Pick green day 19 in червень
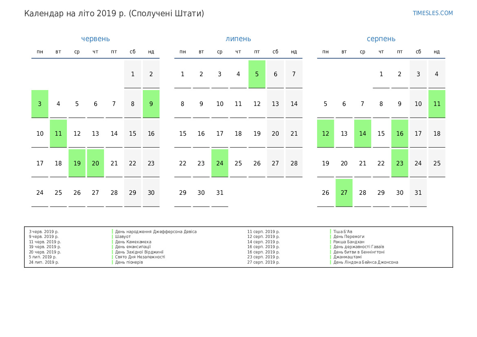Screen dimensions: 477x337 (x=77, y=163)
